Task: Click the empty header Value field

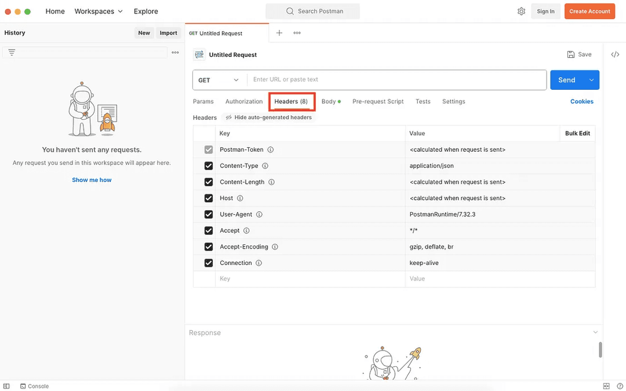Action: coord(500,279)
